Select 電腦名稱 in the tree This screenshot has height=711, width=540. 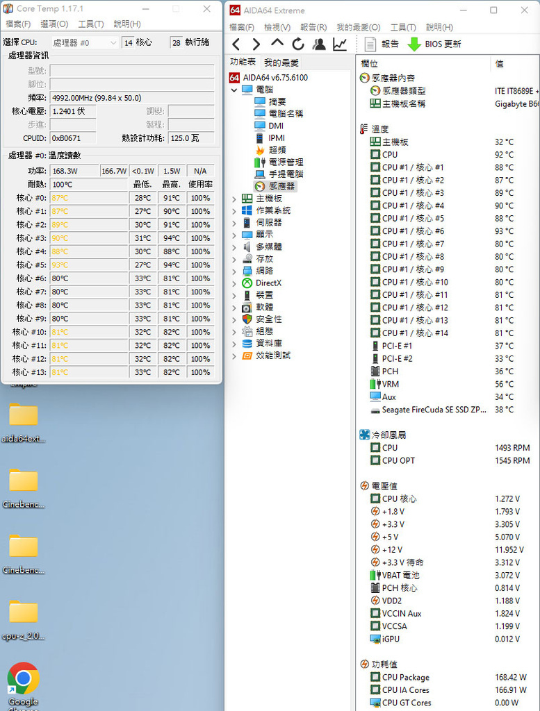pyautogui.click(x=279, y=113)
